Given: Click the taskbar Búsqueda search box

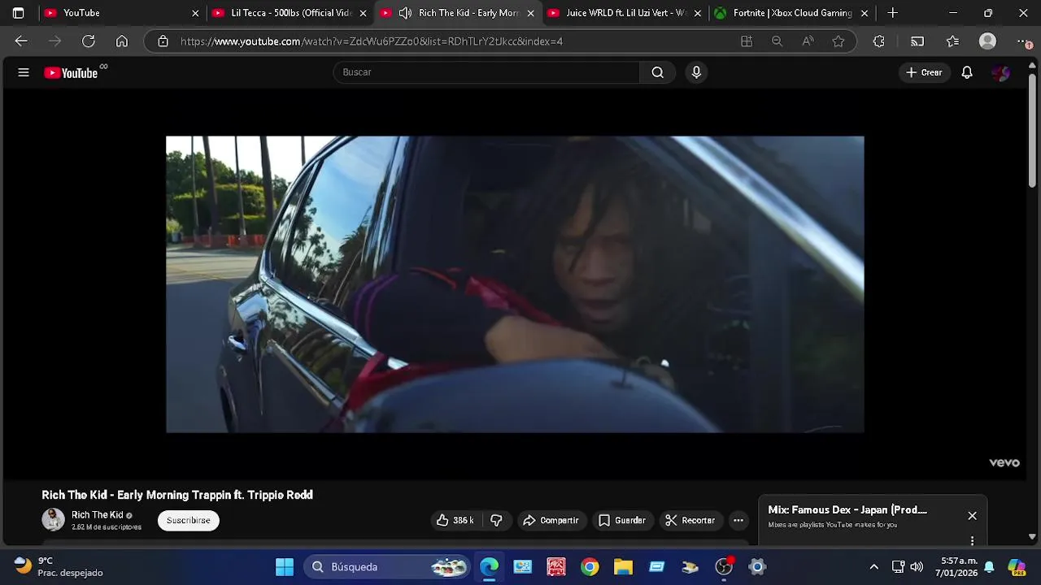Looking at the screenshot, I should pos(387,567).
